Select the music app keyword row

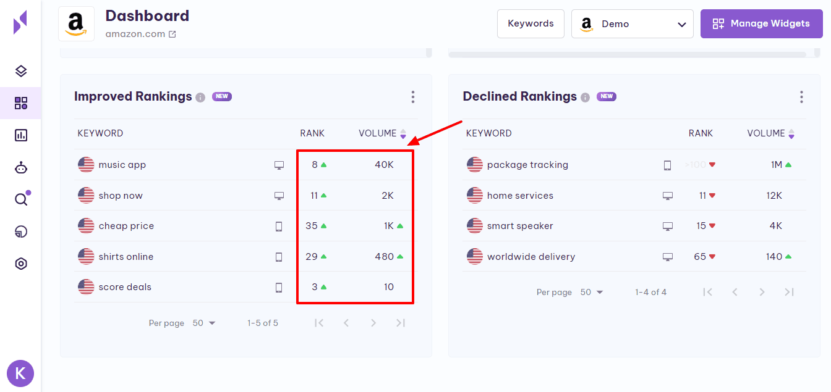[x=122, y=165]
